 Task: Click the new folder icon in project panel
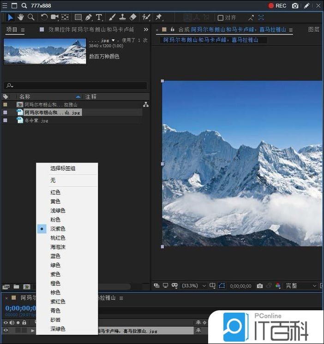pos(17,287)
